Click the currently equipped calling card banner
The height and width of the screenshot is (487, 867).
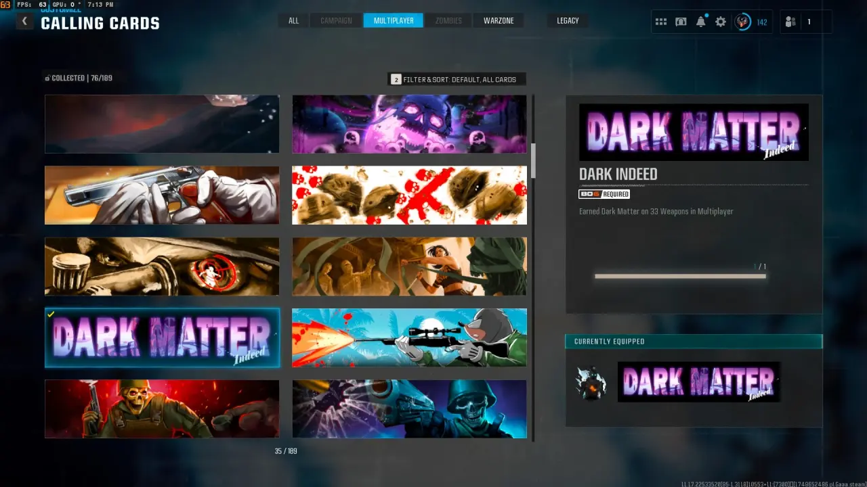pyautogui.click(x=699, y=382)
